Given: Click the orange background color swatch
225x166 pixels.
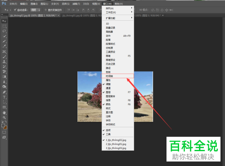Looking at the screenshot, I should point(5,128).
